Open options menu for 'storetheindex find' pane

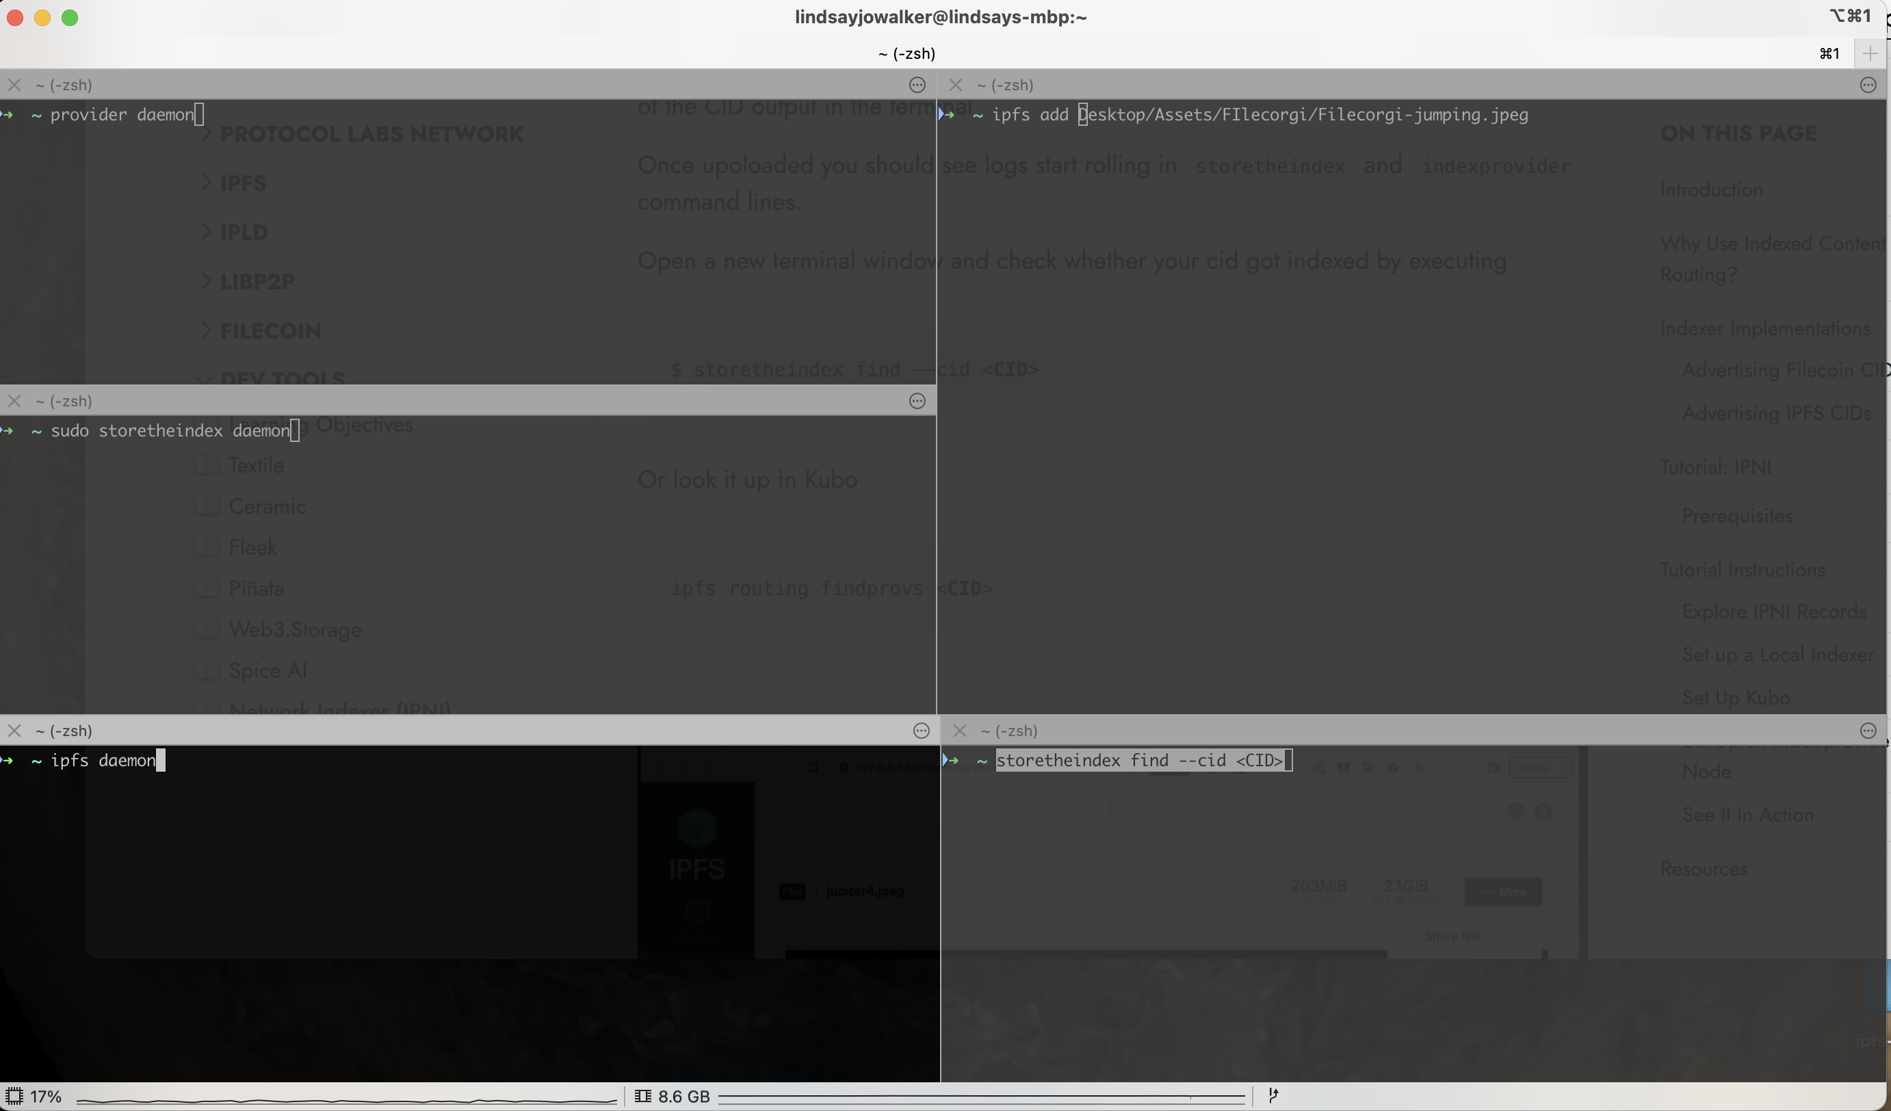pyautogui.click(x=1868, y=730)
